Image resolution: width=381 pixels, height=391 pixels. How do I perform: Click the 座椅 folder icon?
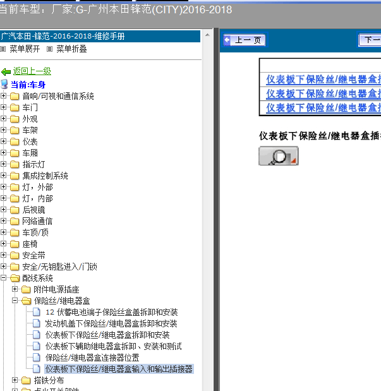[15, 244]
